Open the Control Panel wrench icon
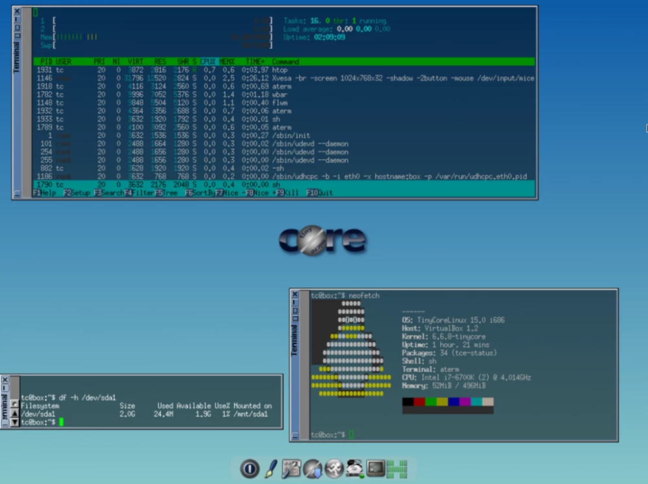648x484 pixels. pyautogui.click(x=292, y=468)
